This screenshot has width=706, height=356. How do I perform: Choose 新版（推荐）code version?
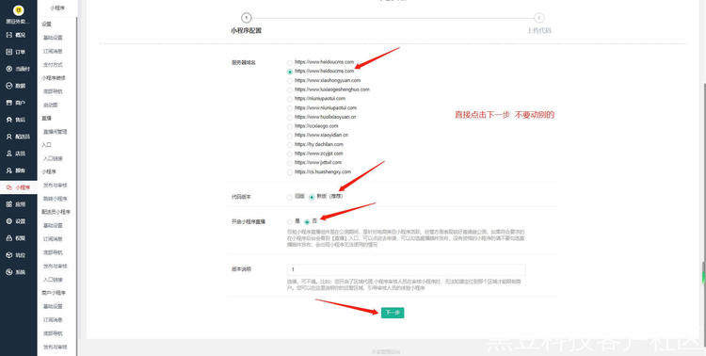312,197
